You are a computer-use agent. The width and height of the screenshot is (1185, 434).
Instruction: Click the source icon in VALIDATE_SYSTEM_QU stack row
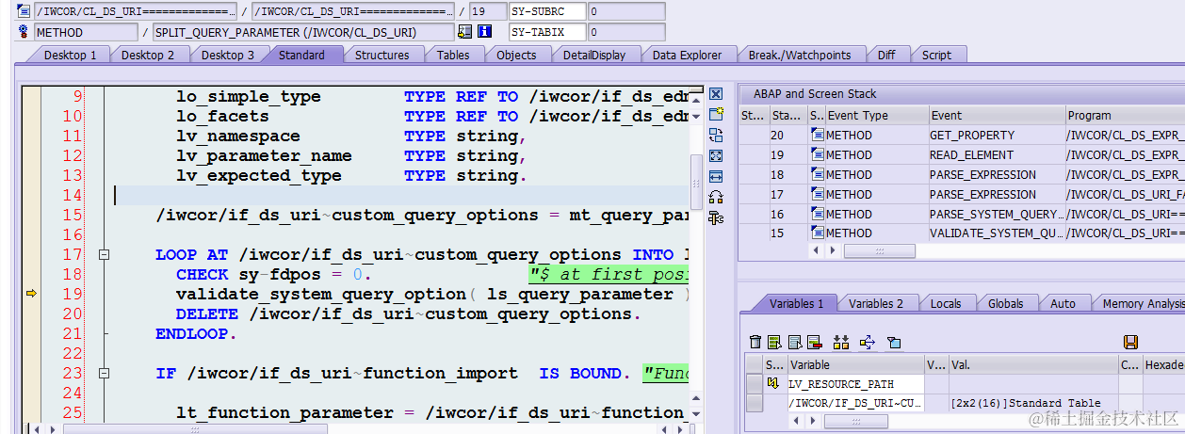816,233
